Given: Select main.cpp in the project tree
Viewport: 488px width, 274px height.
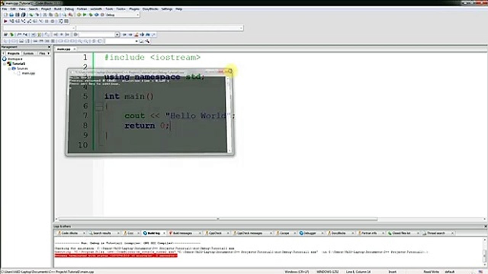Looking at the screenshot, I should click(28, 73).
